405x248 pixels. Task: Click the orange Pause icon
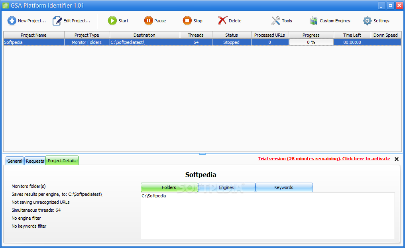click(x=149, y=21)
